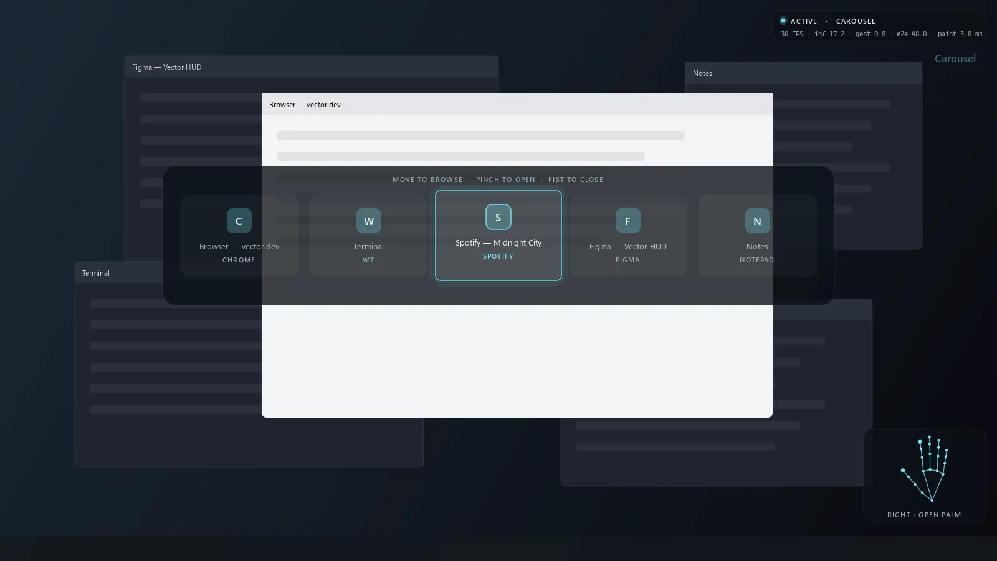
Task: Open 'Browser — vector.dev' carousel card label
Action: point(239,247)
